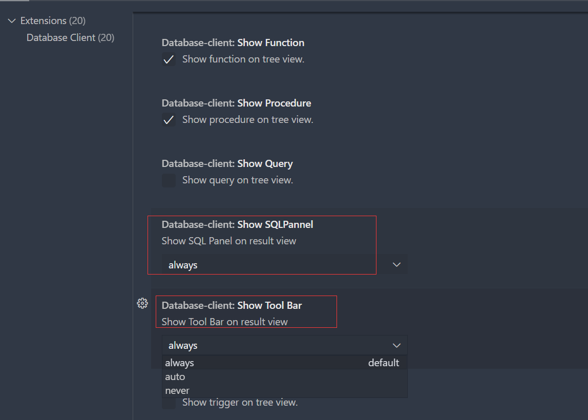Screen dimensions: 588x420
Task: Click the 'Database-client: Show Function' setting title
Action: pyautogui.click(x=233, y=43)
